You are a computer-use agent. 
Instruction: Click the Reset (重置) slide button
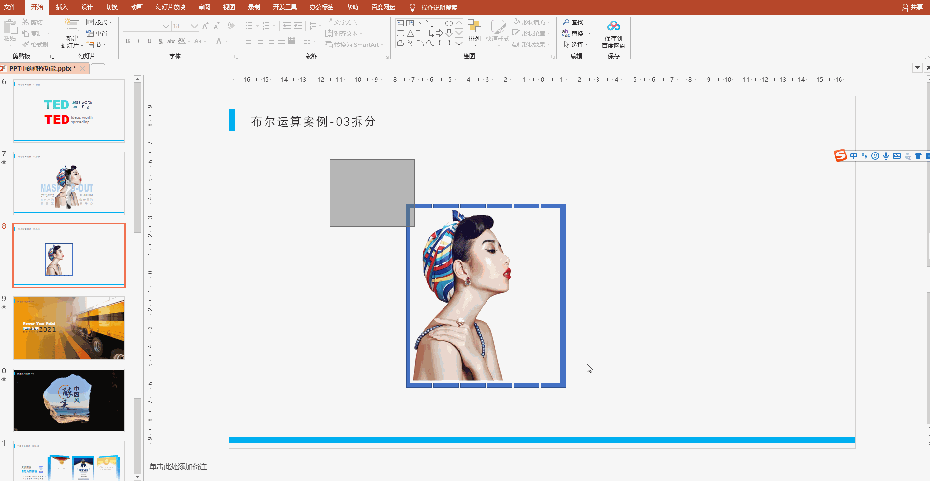(97, 33)
